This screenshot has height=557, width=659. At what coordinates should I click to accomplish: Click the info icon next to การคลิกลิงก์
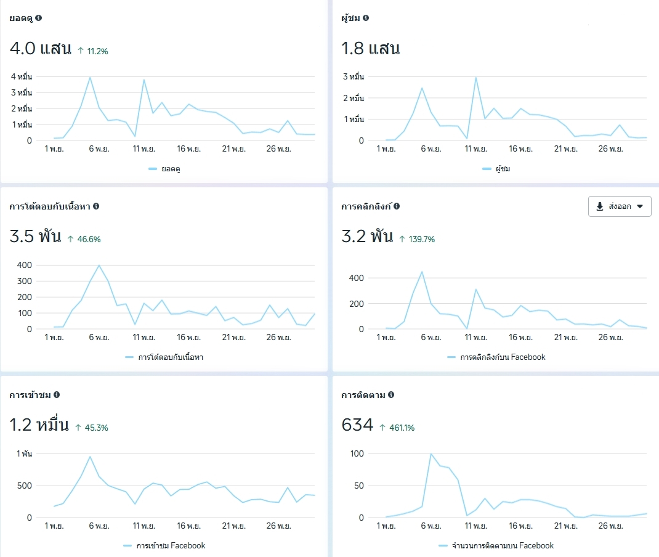tap(397, 206)
